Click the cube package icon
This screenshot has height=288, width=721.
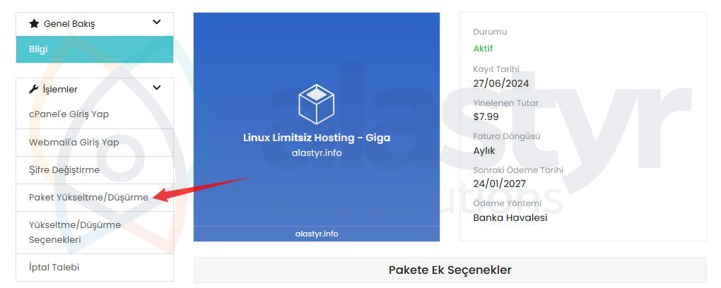point(317,104)
